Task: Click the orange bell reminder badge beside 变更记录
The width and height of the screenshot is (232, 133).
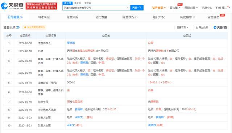Action: [x=34, y=27]
